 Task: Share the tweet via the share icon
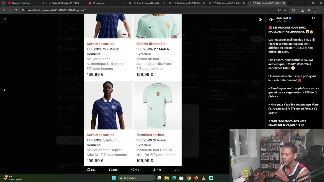(x=177, y=170)
